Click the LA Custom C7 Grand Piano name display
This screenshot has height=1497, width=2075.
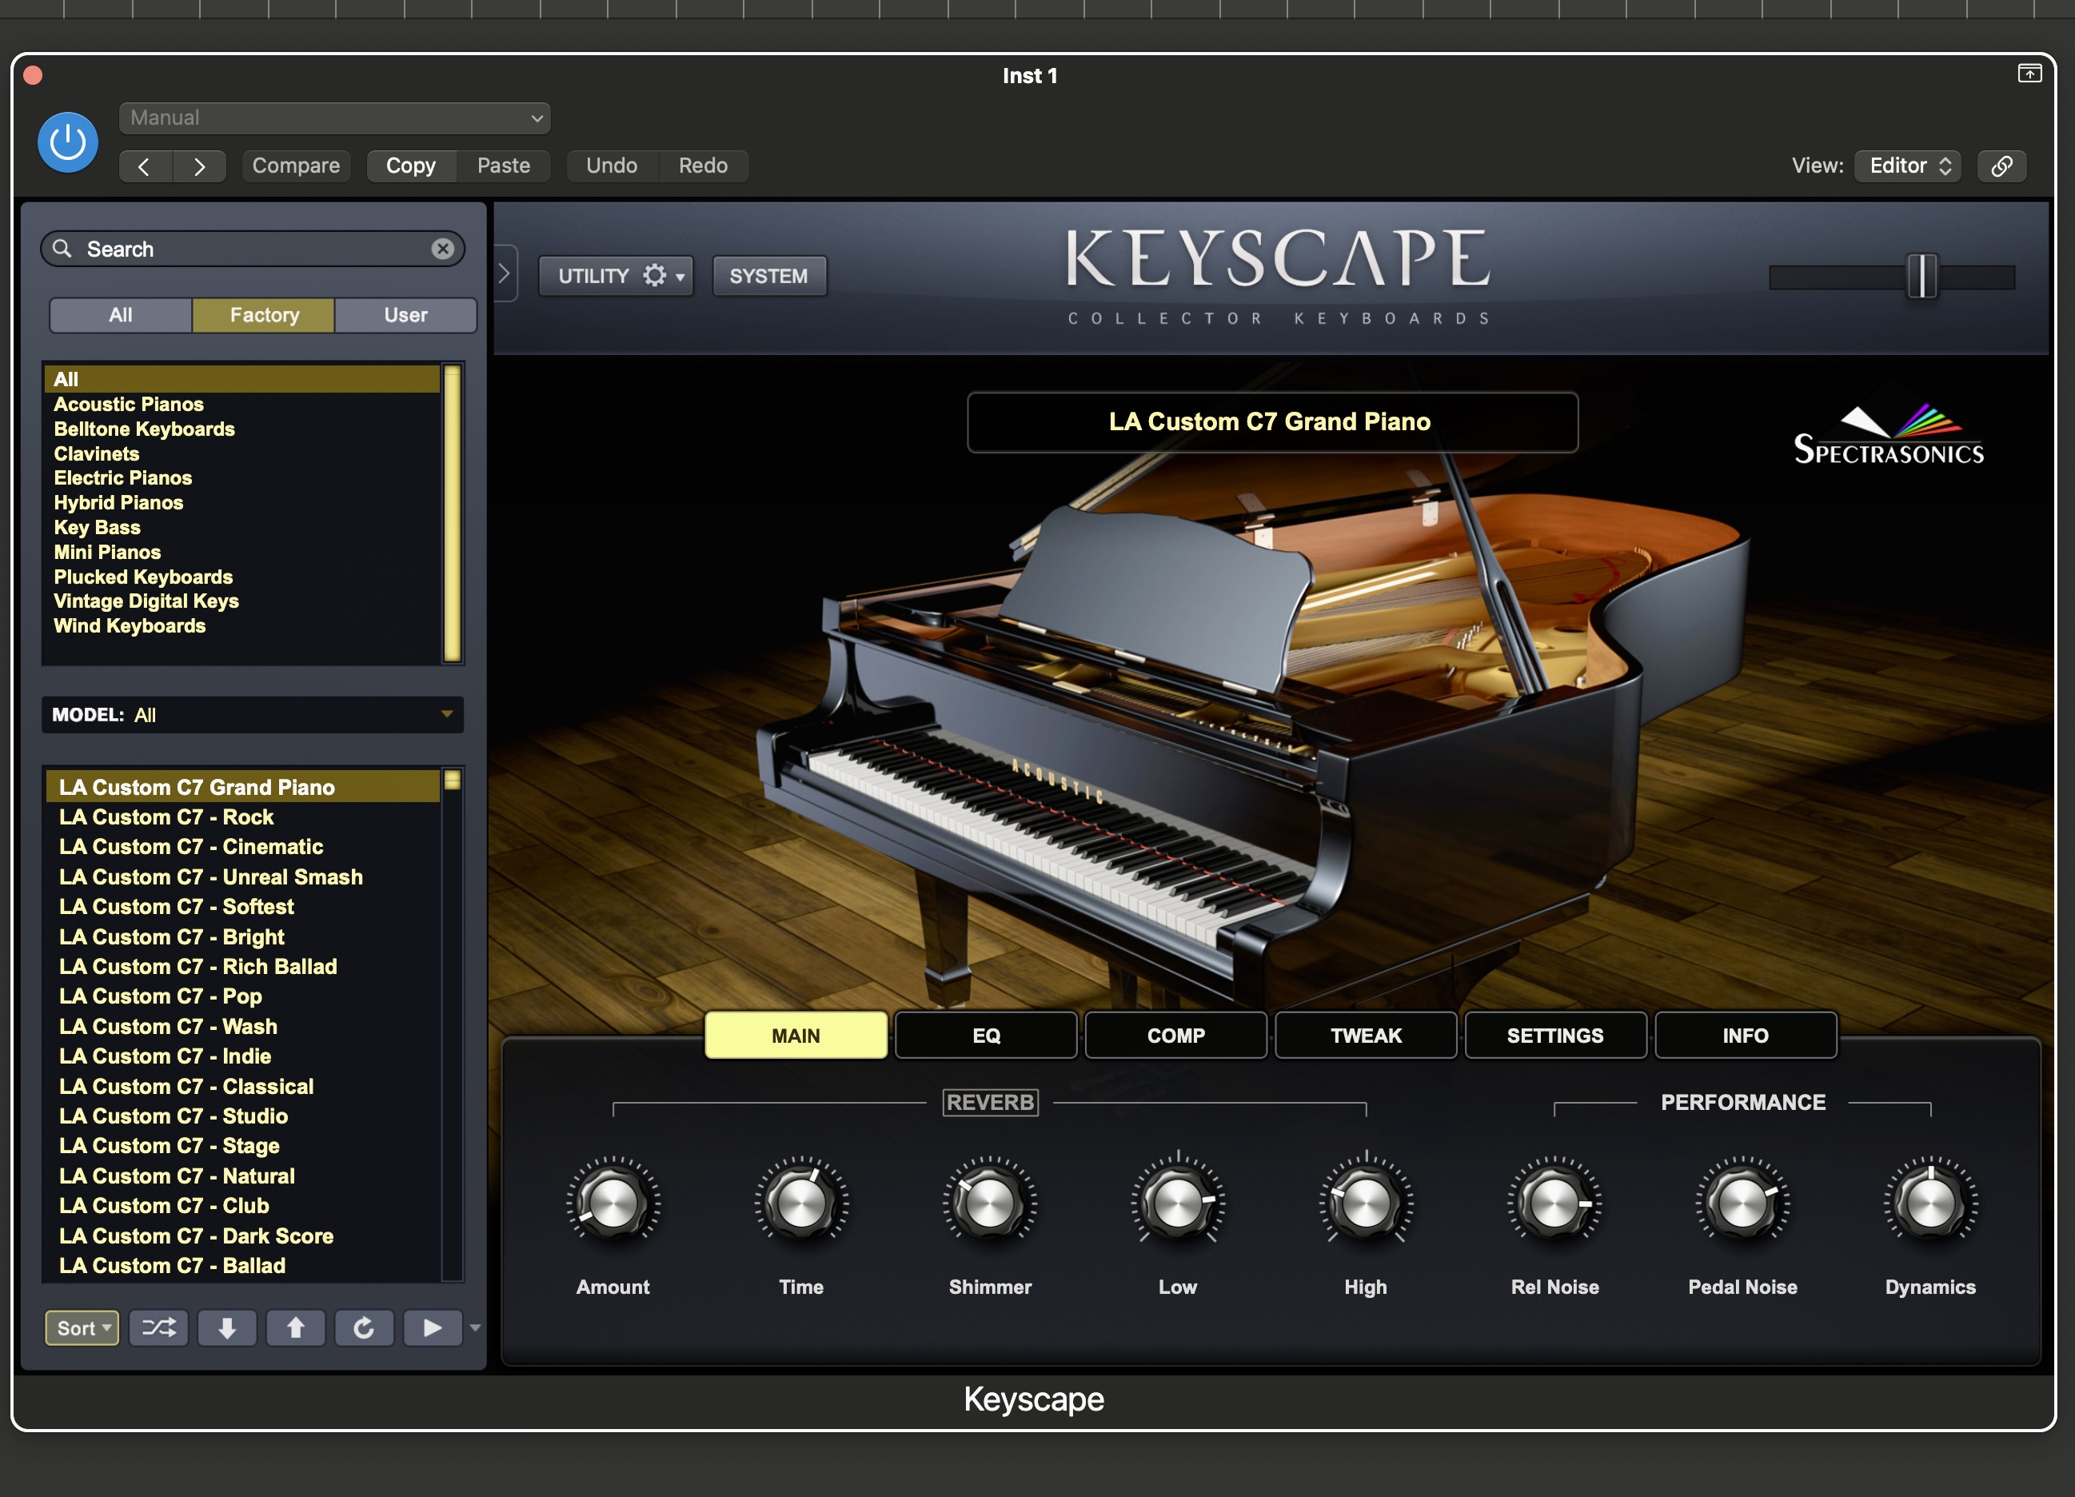click(x=1271, y=422)
